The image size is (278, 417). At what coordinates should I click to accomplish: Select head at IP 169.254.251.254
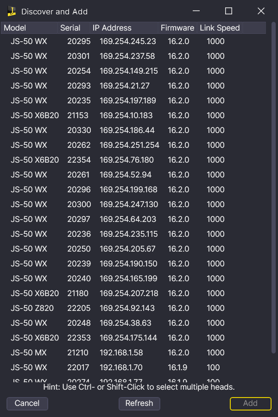click(129, 145)
